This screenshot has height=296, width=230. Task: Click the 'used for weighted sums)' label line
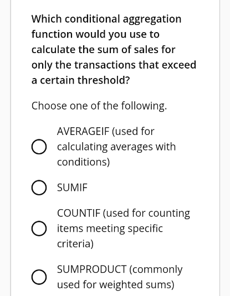coord(116,284)
